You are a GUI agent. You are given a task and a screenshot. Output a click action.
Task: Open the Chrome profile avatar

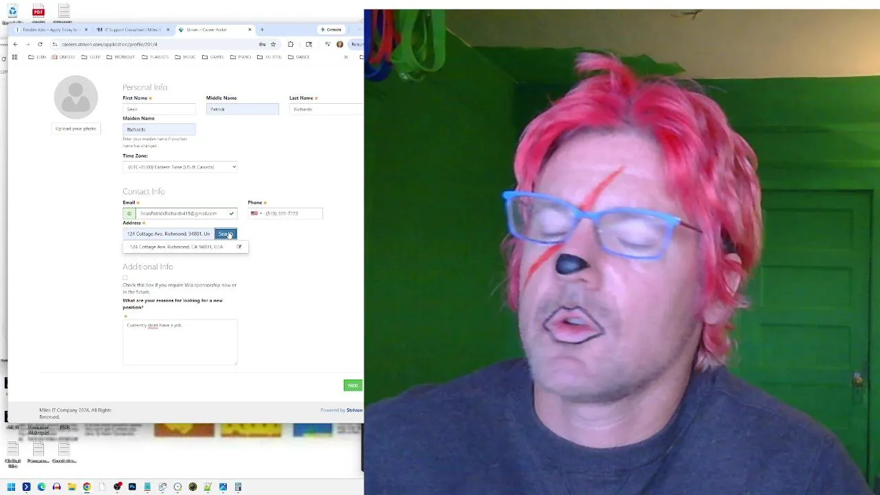tap(340, 44)
